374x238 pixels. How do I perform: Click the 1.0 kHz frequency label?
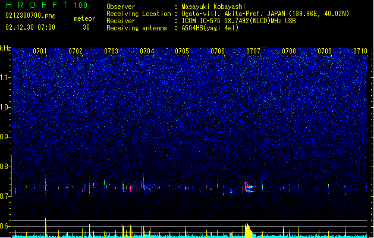point(5,107)
